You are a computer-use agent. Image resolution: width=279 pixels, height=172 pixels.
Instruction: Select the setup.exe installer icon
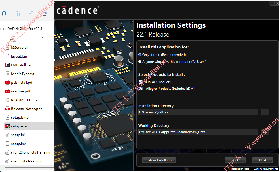pos(7,126)
